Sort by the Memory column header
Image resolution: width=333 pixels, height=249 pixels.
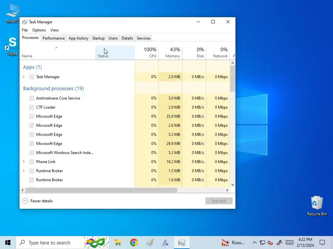click(x=170, y=53)
